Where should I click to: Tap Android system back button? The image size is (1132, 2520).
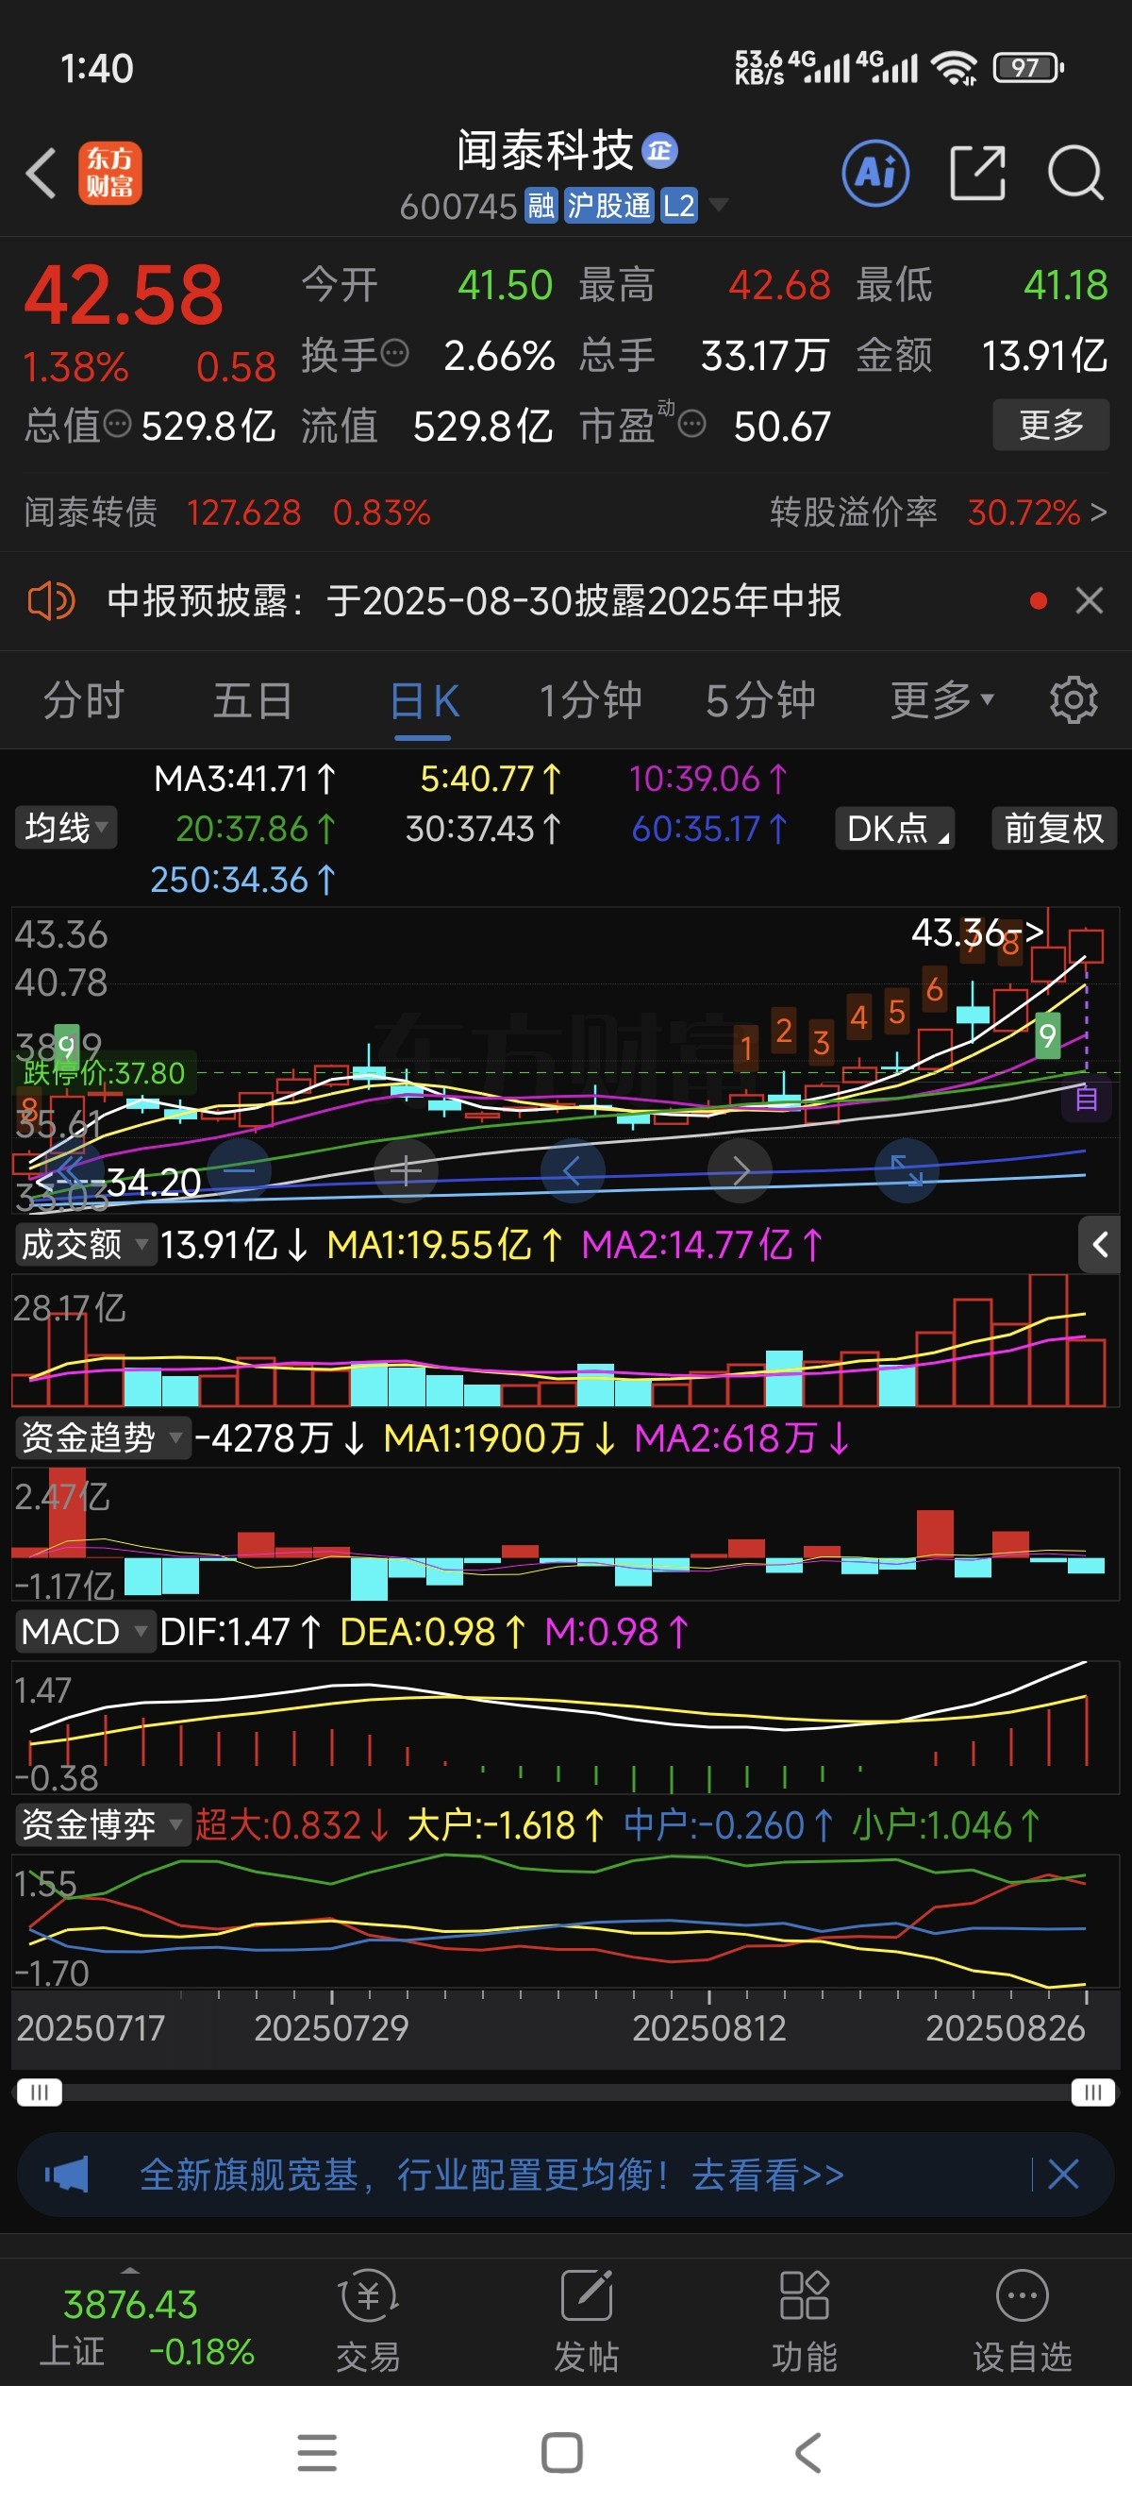pyautogui.click(x=807, y=2452)
